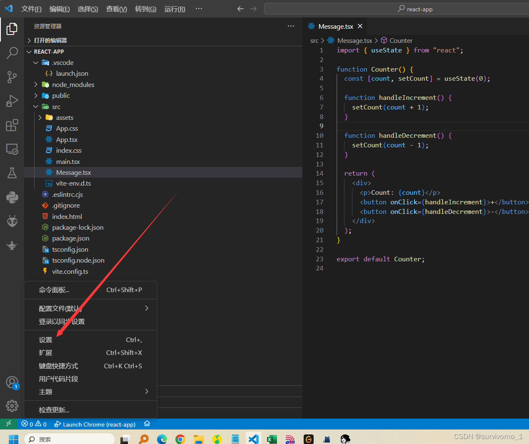Go back with the navigation arrow

pos(240,9)
